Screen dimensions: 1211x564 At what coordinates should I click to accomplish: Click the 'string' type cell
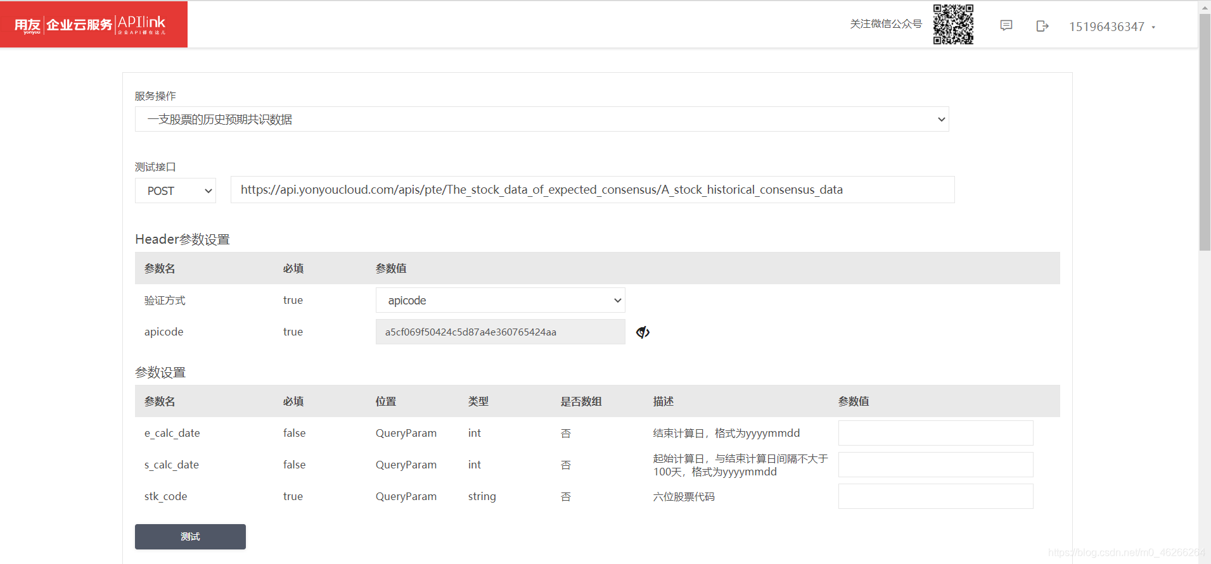coord(482,496)
